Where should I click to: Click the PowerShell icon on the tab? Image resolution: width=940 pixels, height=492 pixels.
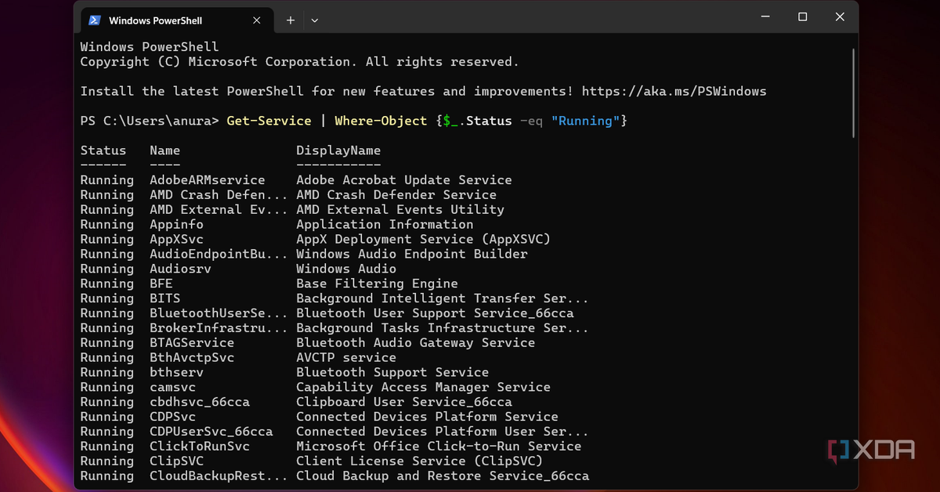[95, 20]
